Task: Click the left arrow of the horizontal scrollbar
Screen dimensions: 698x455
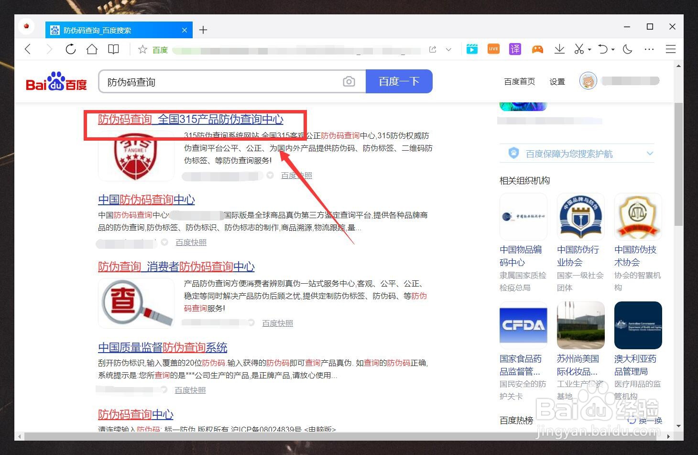Action: pyautogui.click(x=19, y=436)
